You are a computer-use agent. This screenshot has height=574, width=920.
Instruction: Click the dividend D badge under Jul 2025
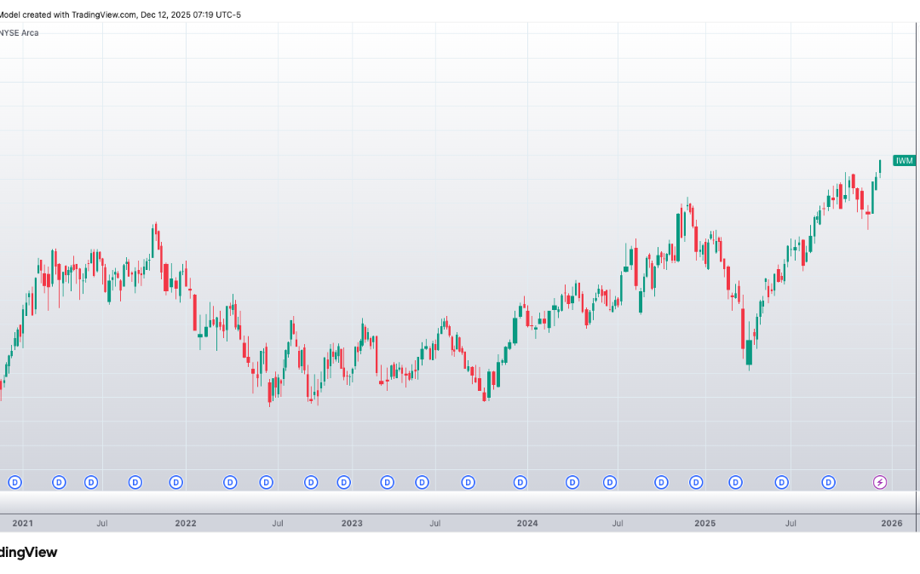point(782,482)
